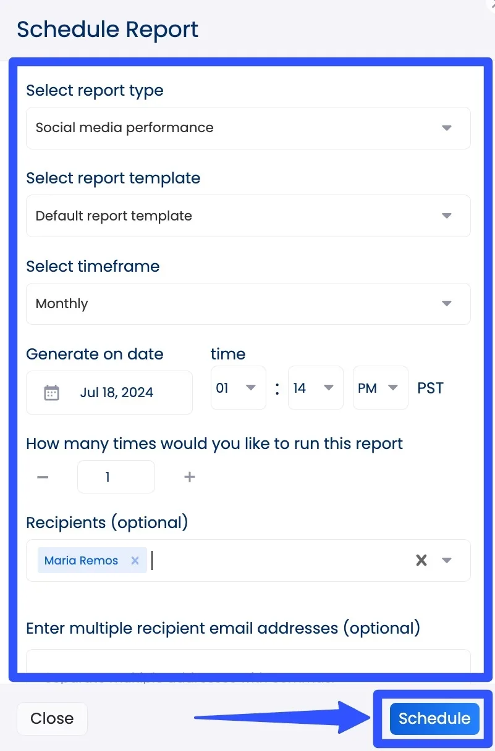Click the Schedule button
The height and width of the screenshot is (751, 495).
point(434,718)
